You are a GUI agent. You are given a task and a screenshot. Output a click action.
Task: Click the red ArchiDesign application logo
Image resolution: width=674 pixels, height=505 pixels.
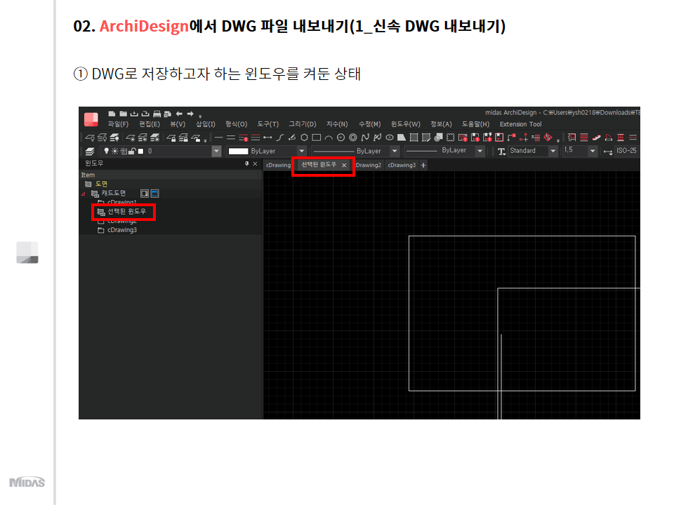tap(91, 119)
